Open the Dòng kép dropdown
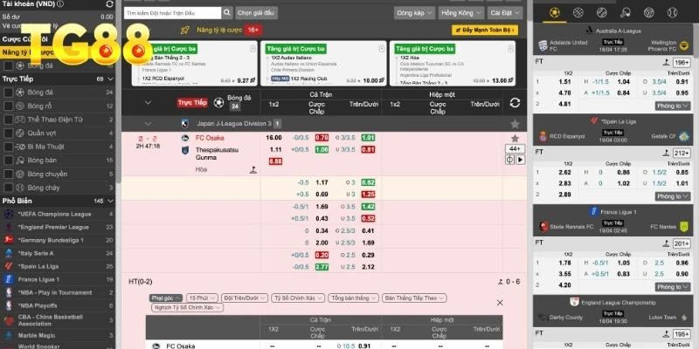Screen dimensions: 699x349 [414, 13]
